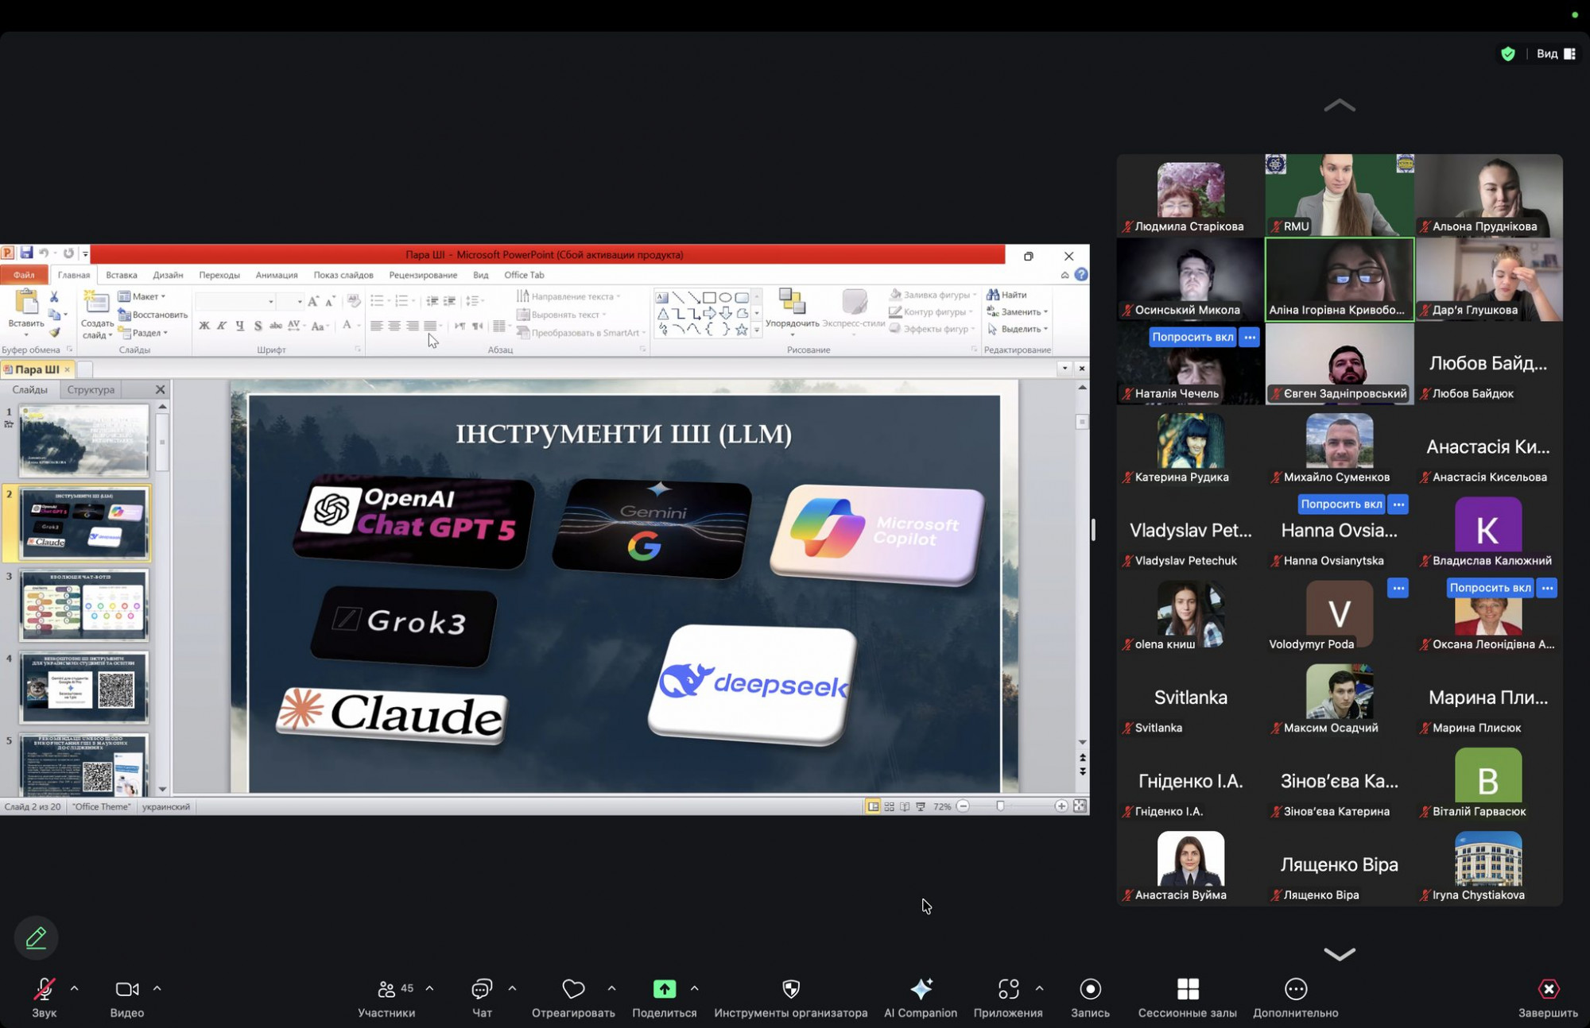1590x1028 pixels.
Task: Click the green Share screen icon
Action: [664, 989]
